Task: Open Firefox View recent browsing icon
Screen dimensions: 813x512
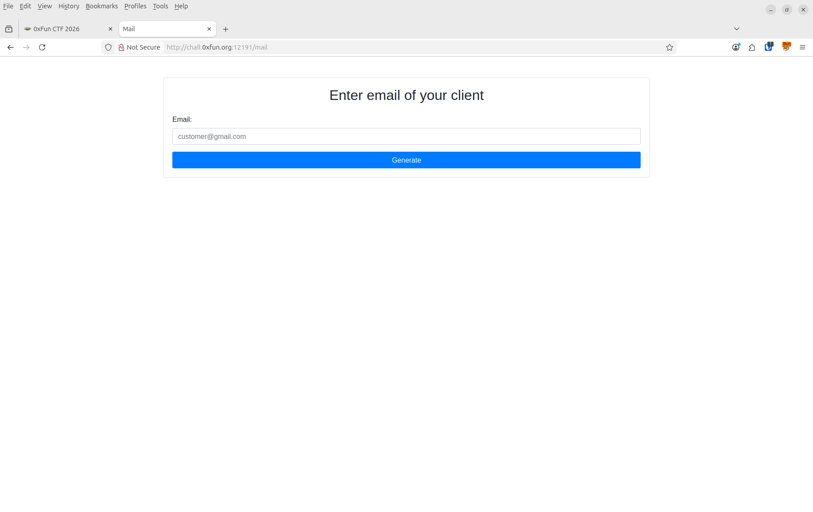Action: [9, 29]
